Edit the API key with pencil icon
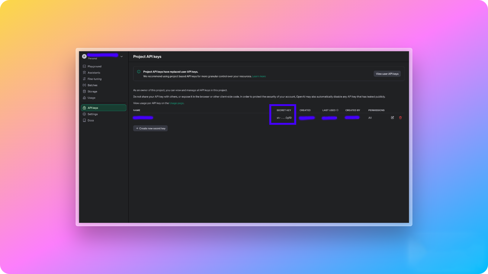 (392, 118)
